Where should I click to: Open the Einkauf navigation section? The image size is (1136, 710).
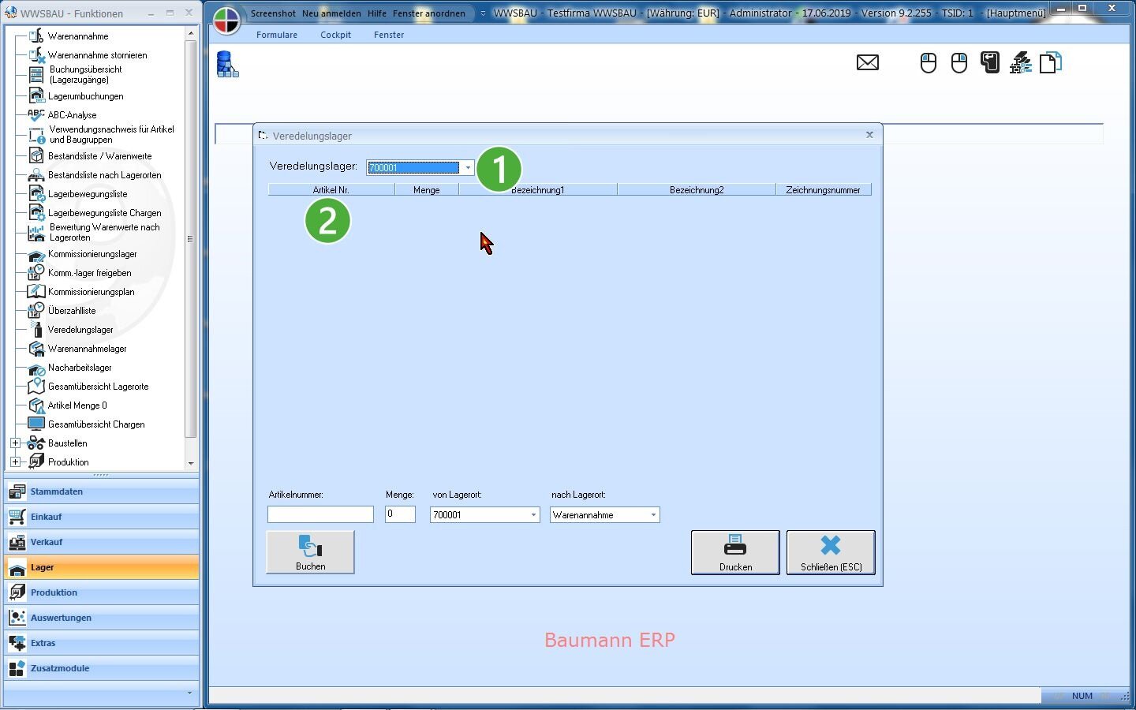point(101,517)
